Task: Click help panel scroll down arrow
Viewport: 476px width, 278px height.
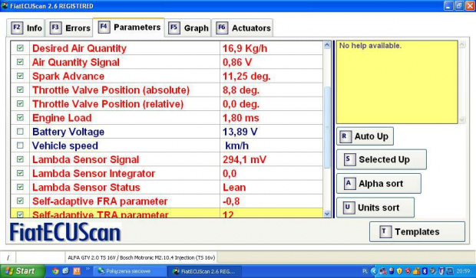Action: [462, 120]
